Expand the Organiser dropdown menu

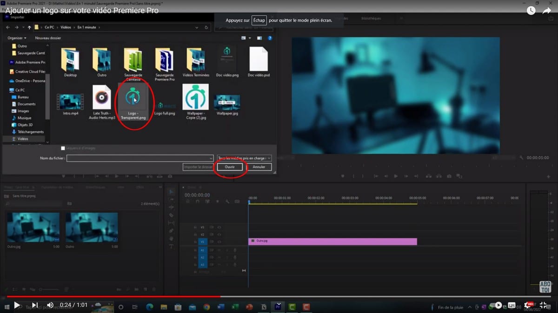point(17,38)
